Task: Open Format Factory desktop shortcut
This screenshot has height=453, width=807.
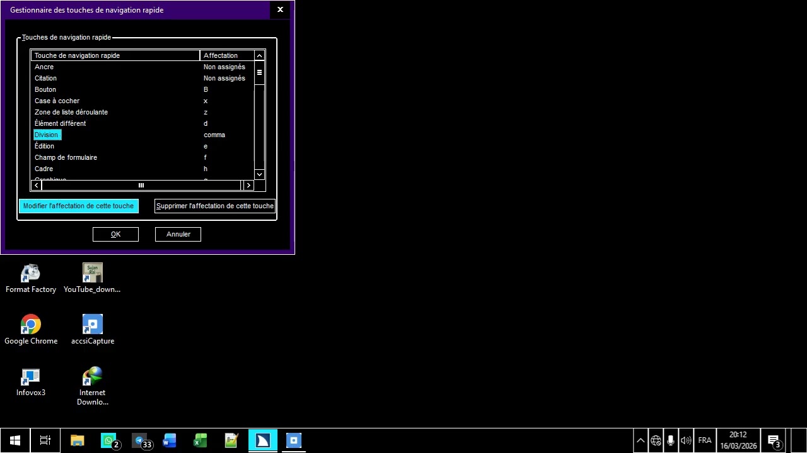Action: (x=31, y=279)
